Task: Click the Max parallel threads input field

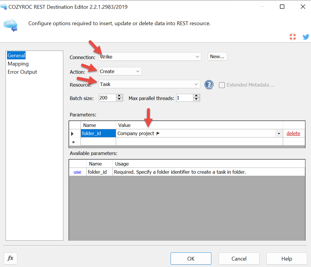Action: (x=184, y=98)
